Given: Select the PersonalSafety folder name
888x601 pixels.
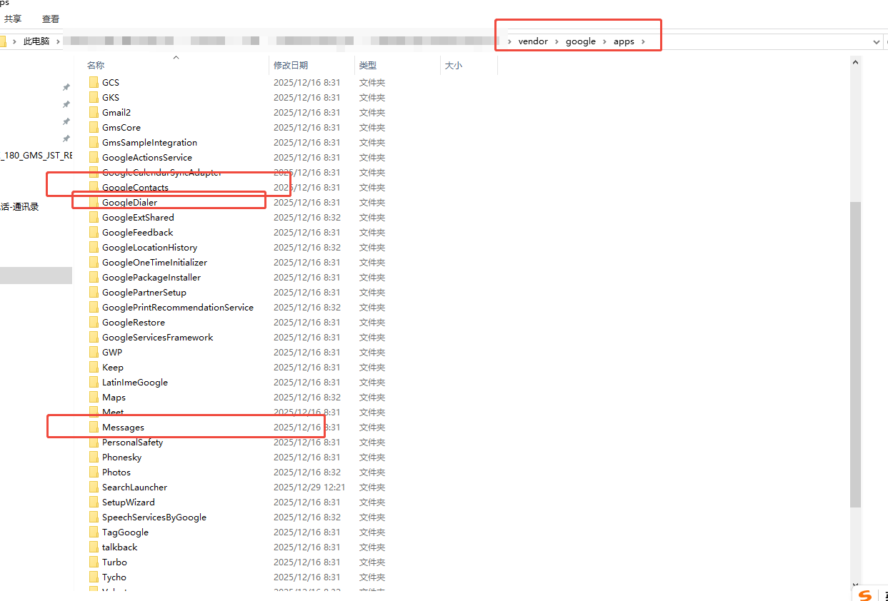Looking at the screenshot, I should [x=133, y=442].
